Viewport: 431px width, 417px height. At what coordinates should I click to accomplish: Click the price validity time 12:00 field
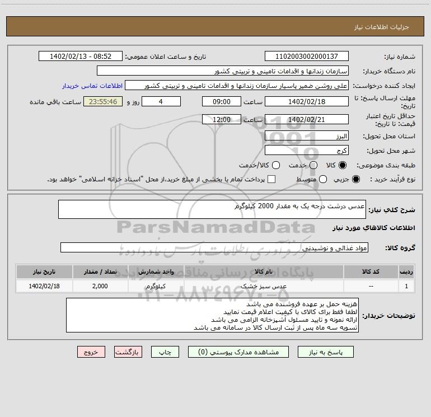click(222, 119)
